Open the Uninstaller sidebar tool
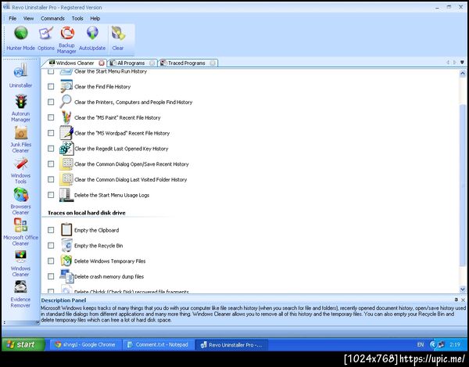Viewport: 469px width, 367px height. (x=20, y=75)
